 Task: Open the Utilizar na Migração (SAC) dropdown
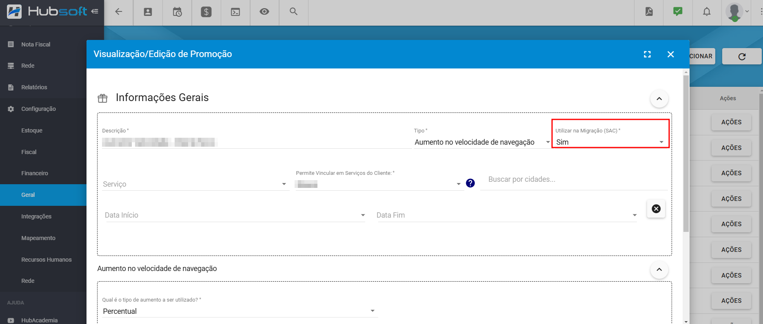click(610, 142)
